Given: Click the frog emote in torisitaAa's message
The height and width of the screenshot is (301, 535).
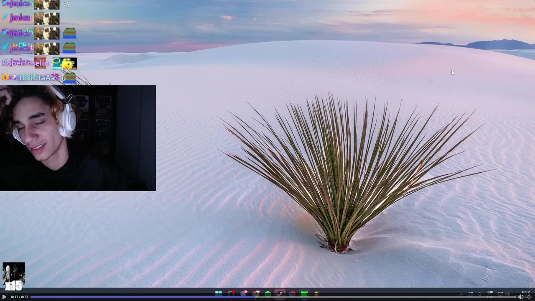Looking at the screenshot, I should [69, 78].
